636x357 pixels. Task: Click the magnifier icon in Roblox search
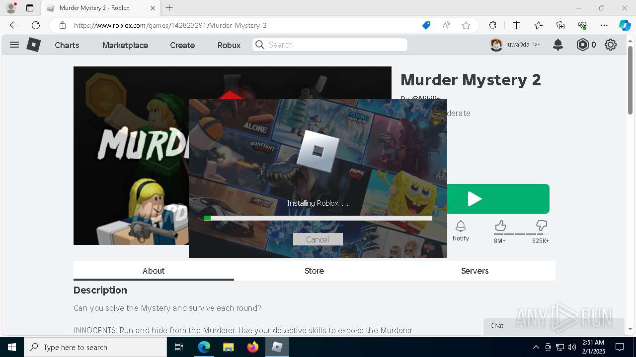point(259,45)
